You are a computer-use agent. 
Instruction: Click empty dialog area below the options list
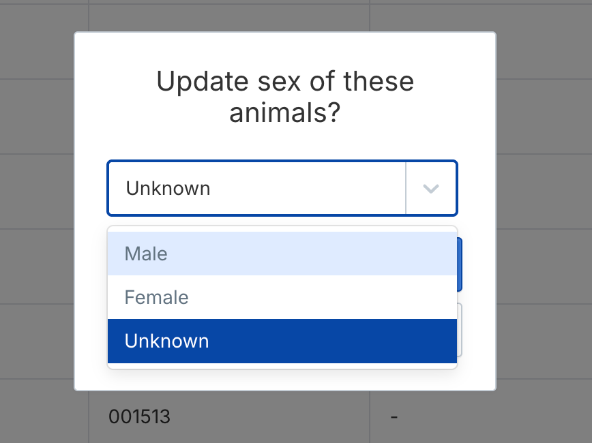pyautogui.click(x=285, y=380)
